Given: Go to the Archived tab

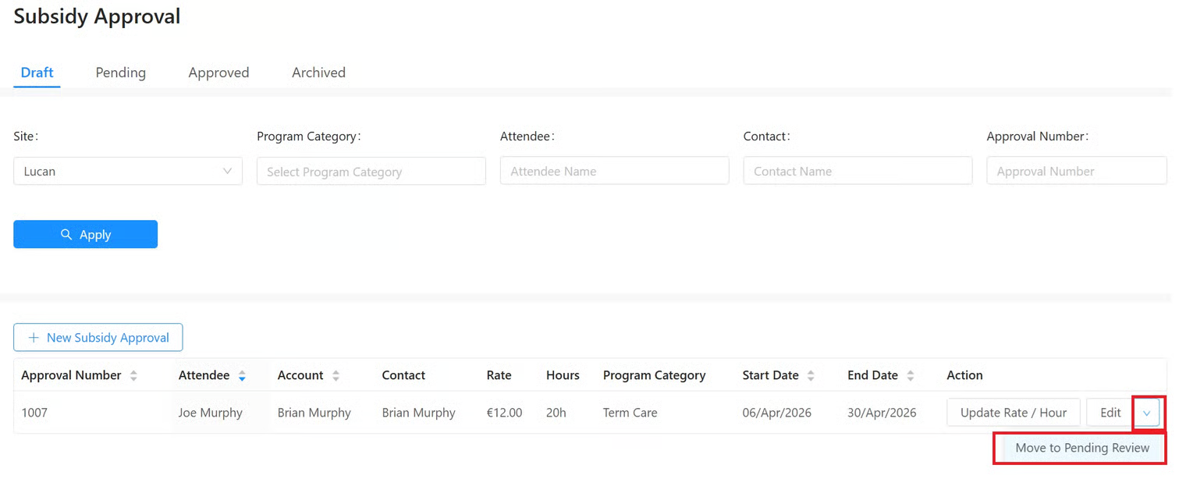Looking at the screenshot, I should (318, 73).
